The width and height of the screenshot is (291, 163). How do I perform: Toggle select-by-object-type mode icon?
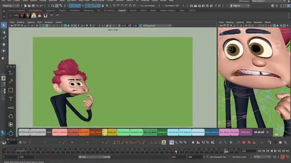tap(57, 6)
